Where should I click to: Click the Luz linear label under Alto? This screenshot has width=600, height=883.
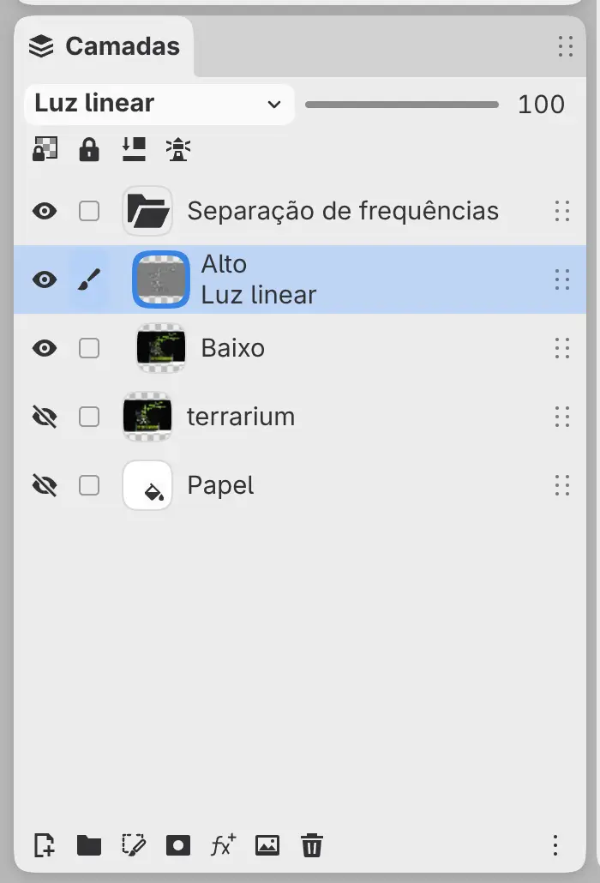click(x=259, y=295)
